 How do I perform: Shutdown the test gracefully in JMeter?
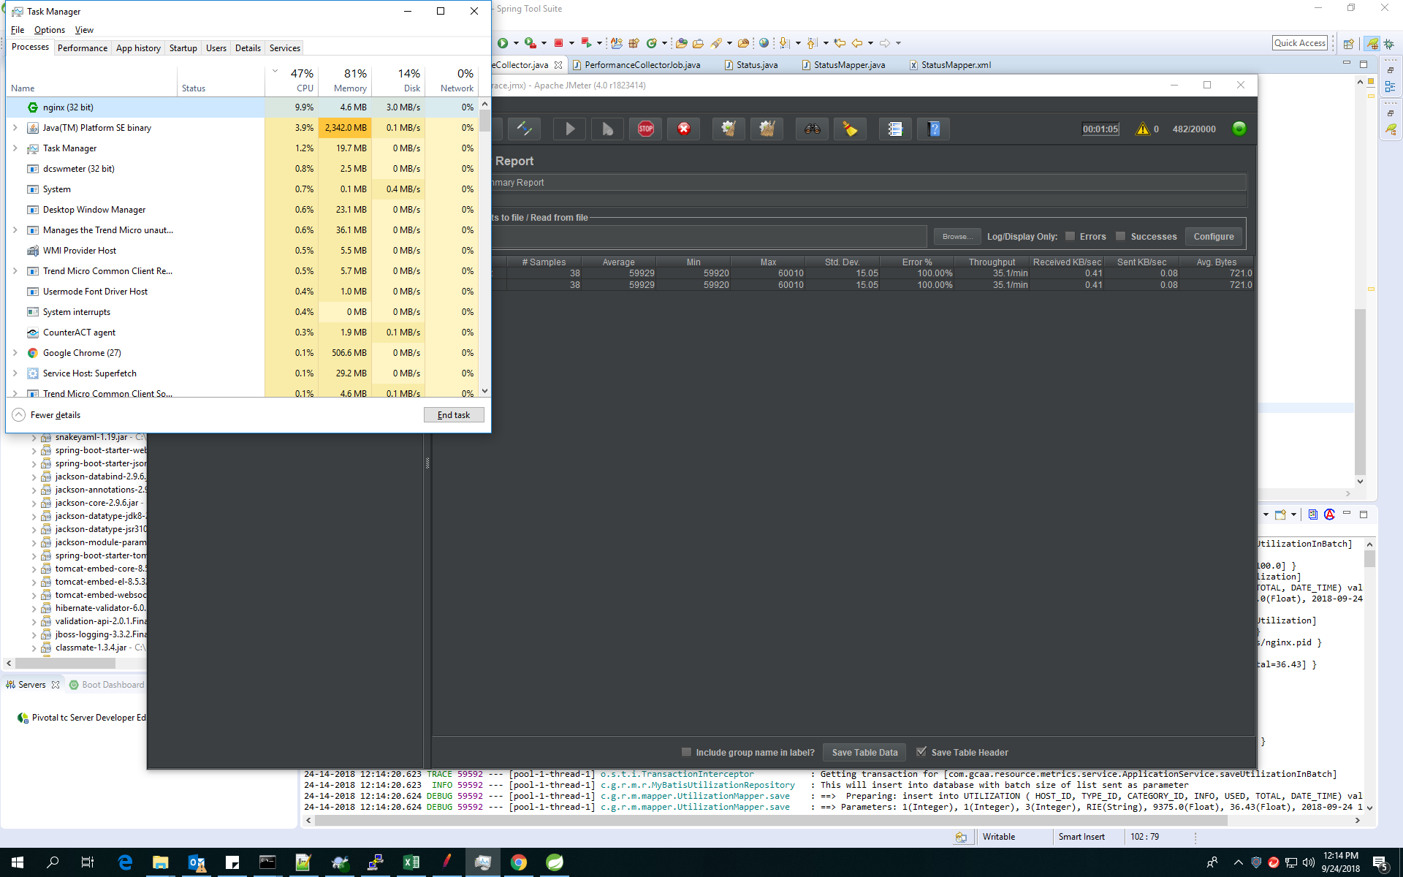click(x=684, y=129)
